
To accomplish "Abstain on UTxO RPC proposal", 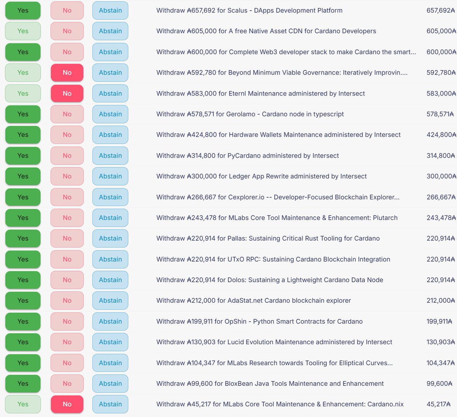I will [x=110, y=259].
